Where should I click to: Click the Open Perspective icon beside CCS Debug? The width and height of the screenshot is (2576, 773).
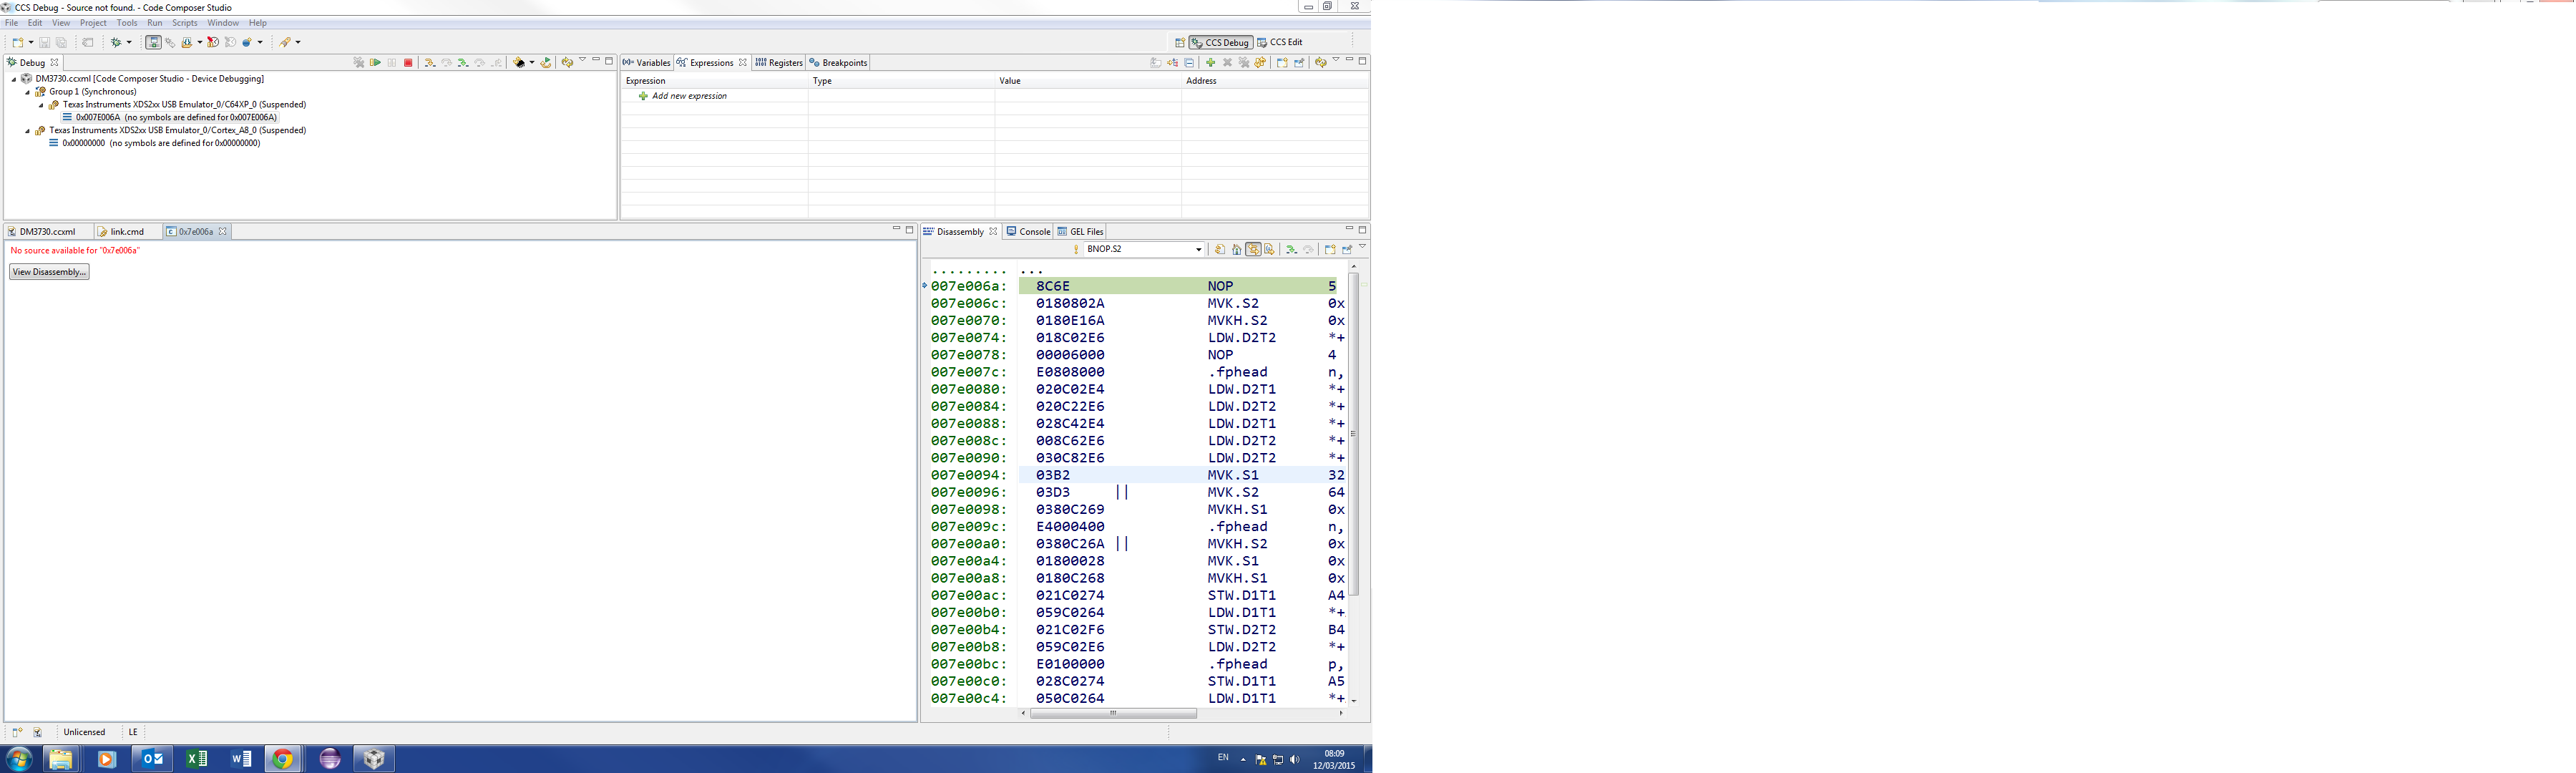click(x=1180, y=42)
